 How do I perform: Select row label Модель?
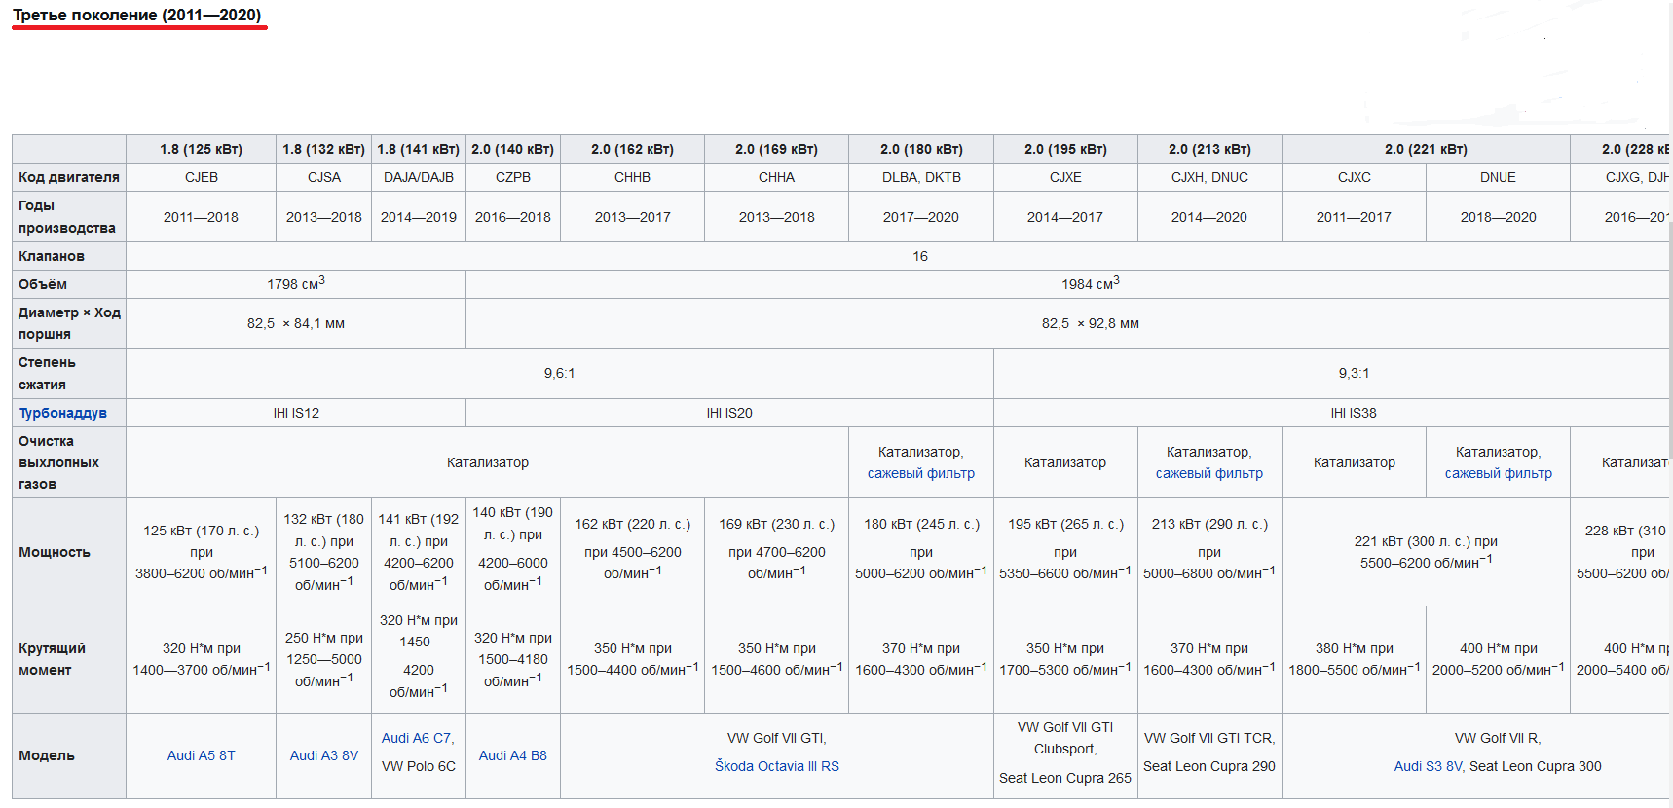coord(69,755)
